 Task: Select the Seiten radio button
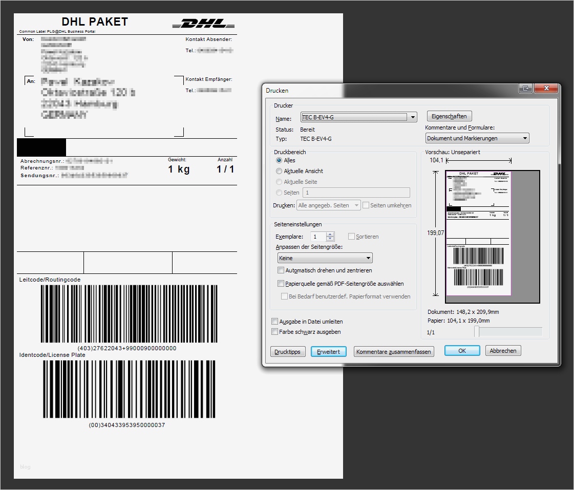point(279,193)
